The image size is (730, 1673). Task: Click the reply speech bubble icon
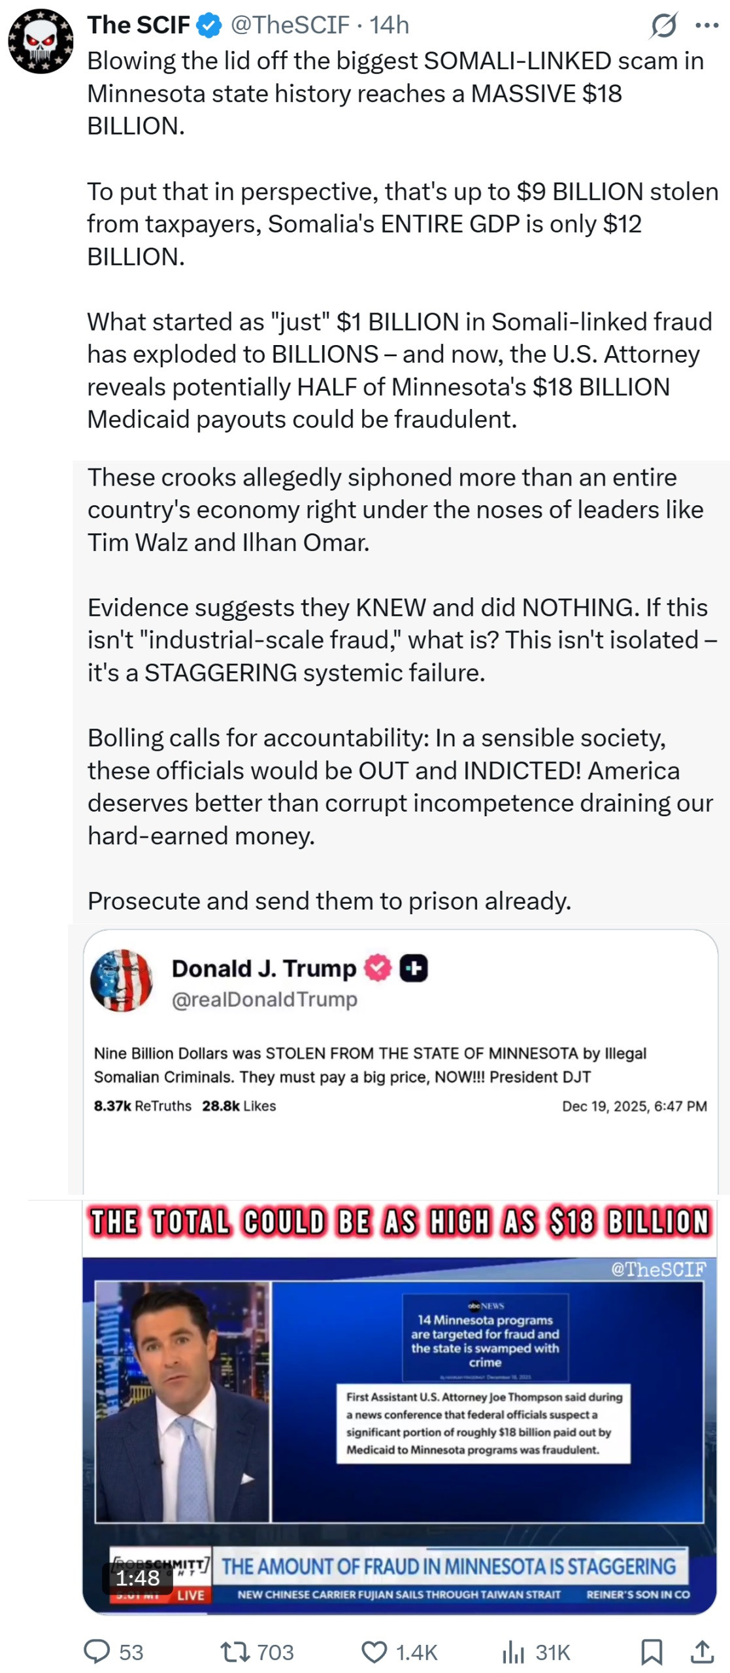(97, 1651)
